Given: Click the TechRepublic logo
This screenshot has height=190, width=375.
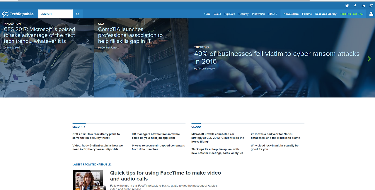Looking at the screenshot, I should 18,14.
